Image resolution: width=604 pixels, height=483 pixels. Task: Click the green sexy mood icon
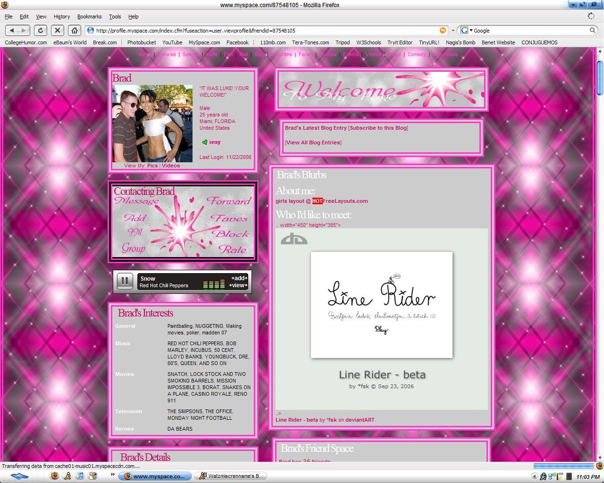(x=205, y=142)
